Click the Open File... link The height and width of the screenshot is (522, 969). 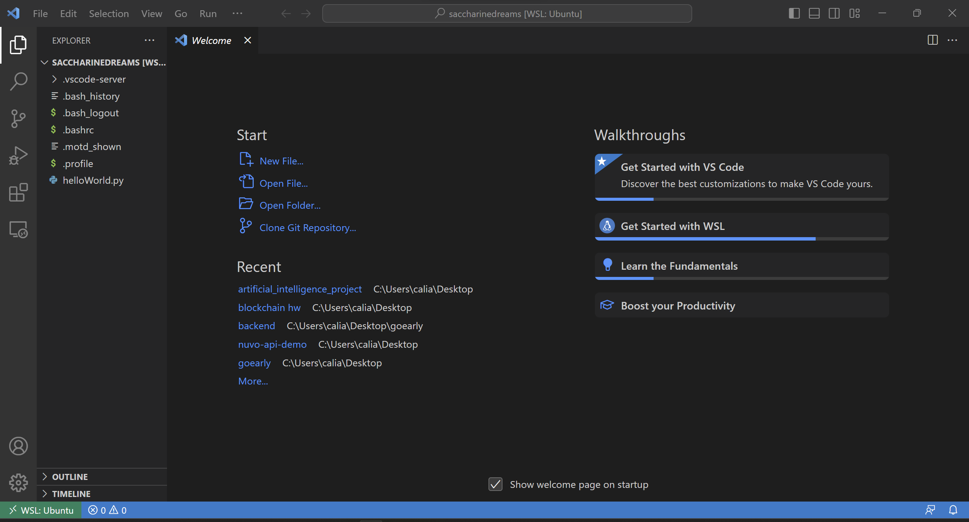tap(284, 183)
